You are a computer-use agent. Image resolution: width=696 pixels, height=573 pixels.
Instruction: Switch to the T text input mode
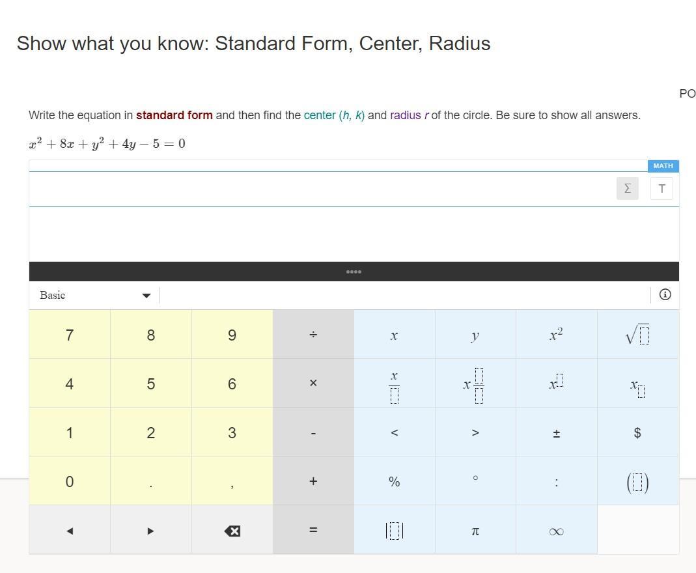661,189
